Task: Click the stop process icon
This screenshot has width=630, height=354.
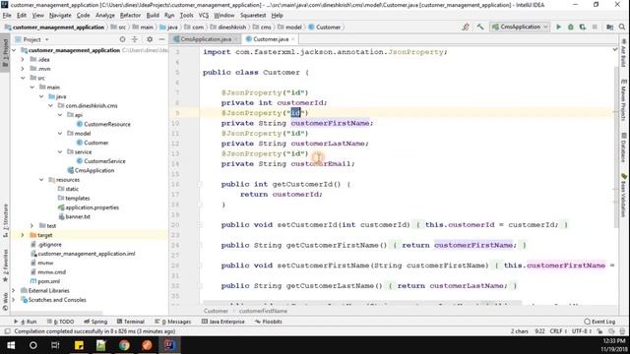Action: tap(595, 27)
